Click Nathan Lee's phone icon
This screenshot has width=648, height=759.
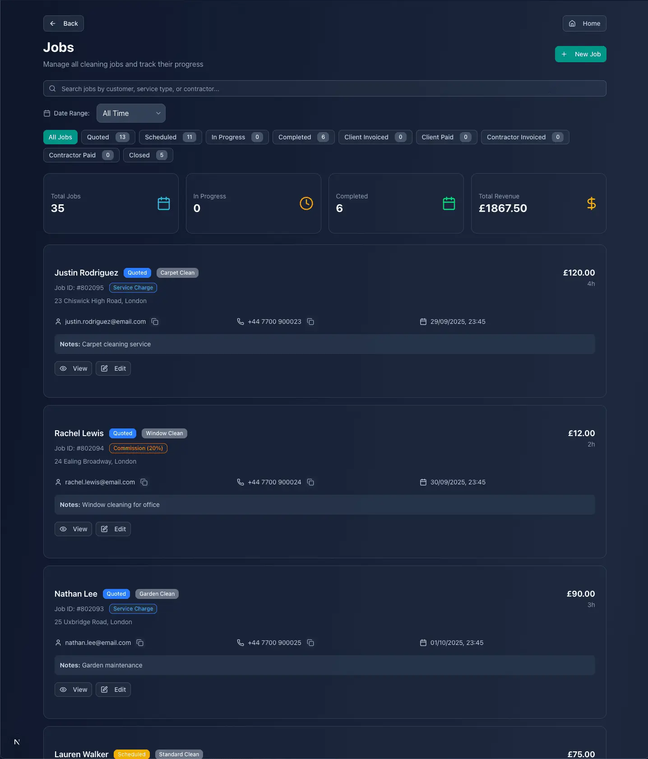click(x=241, y=643)
